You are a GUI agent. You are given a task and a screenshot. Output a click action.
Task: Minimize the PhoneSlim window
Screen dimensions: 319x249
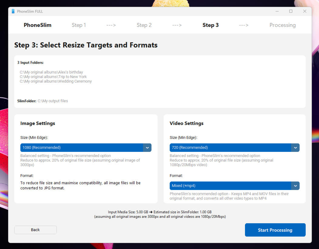click(x=277, y=11)
